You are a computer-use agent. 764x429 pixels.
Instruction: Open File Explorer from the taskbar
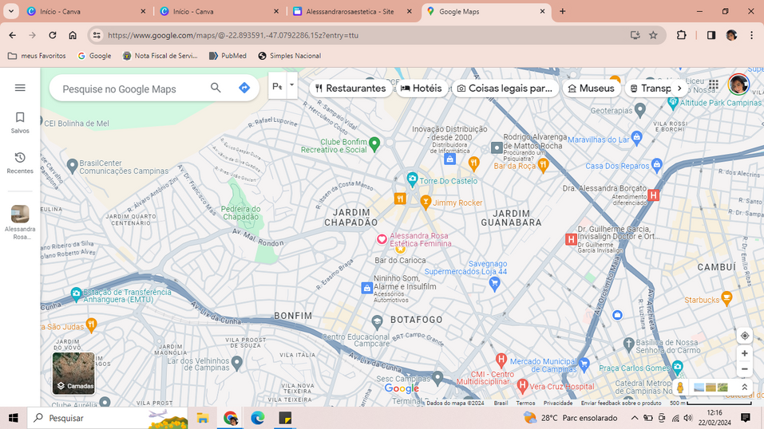click(202, 418)
